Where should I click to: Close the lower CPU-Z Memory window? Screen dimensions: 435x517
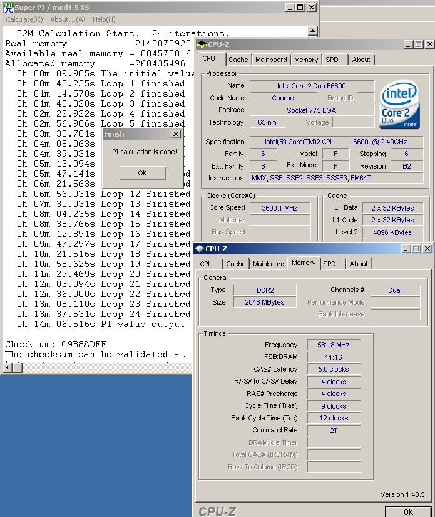427,249
